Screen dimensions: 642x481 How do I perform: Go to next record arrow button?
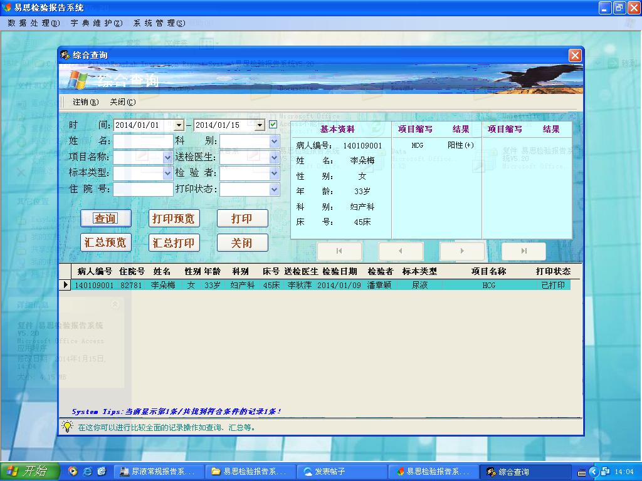(x=462, y=251)
